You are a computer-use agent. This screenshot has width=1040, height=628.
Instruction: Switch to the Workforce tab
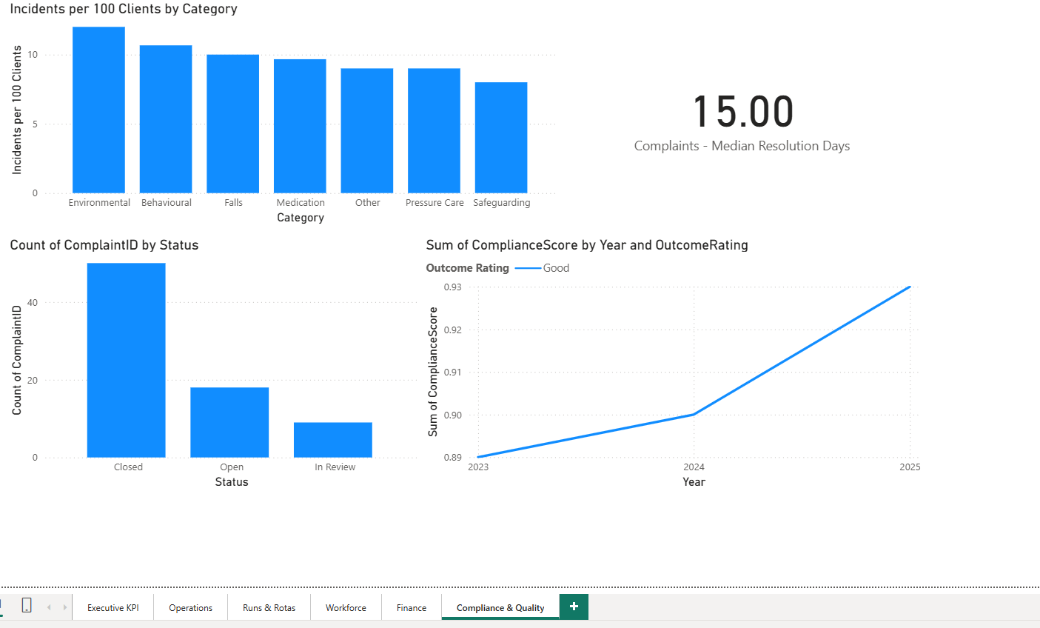point(346,607)
